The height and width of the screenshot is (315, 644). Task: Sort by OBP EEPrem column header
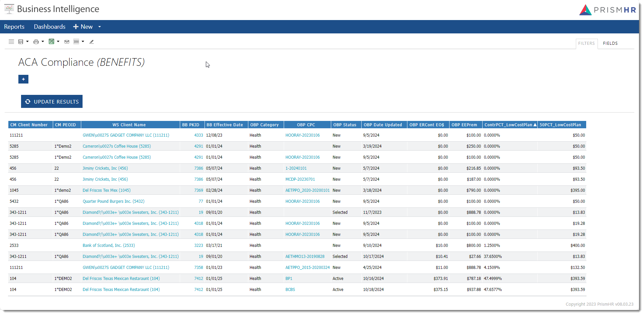coord(466,125)
